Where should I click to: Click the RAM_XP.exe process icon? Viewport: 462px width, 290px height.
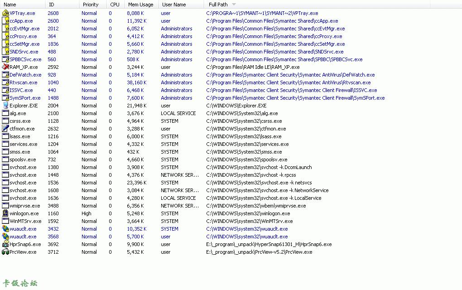(x=5, y=67)
